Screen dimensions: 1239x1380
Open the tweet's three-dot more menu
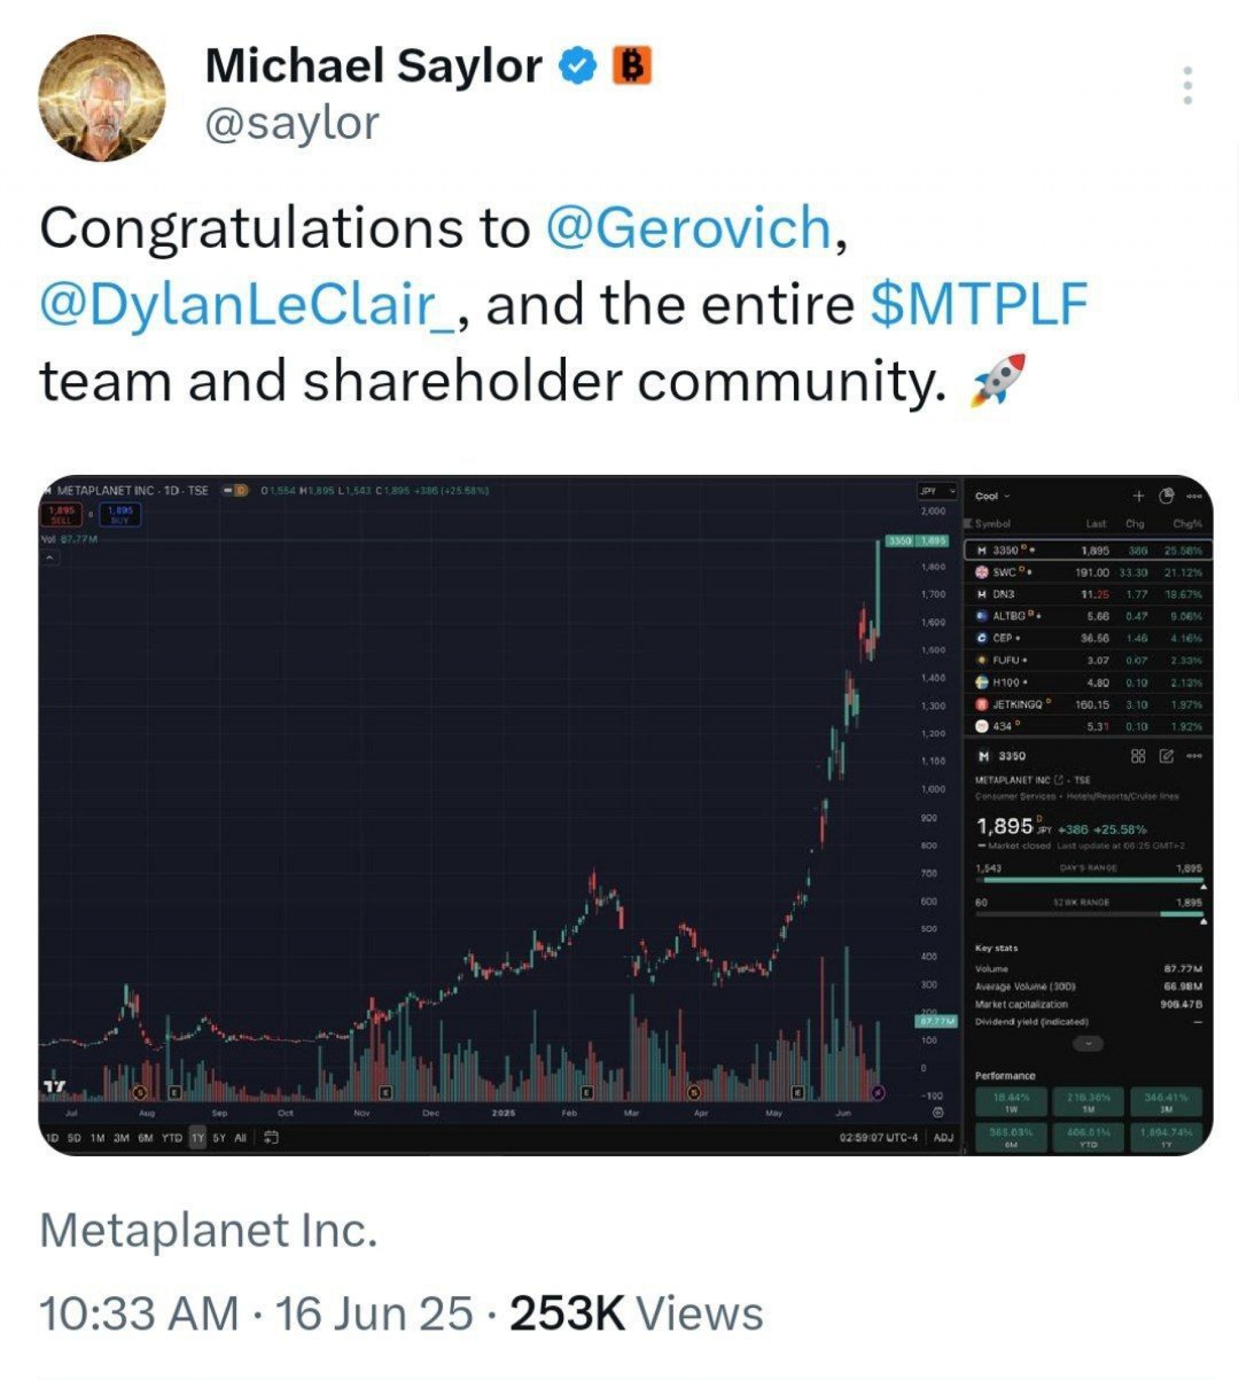click(x=1187, y=85)
